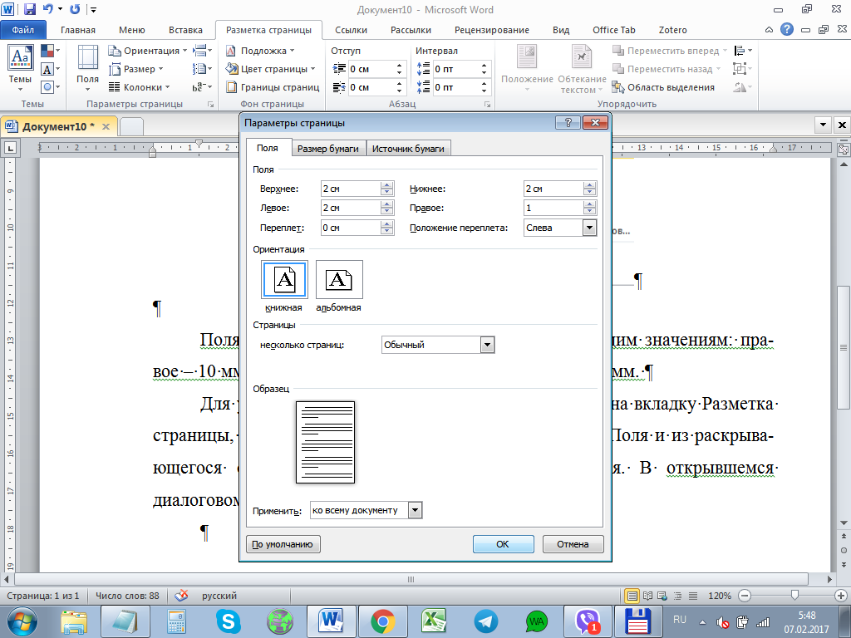851x638 pixels.
Task: Switch to the Ссылки ribbon tab
Action: [x=352, y=30]
